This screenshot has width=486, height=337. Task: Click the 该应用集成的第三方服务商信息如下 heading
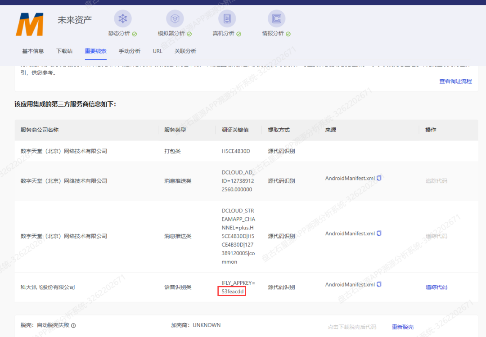pyautogui.click(x=65, y=104)
